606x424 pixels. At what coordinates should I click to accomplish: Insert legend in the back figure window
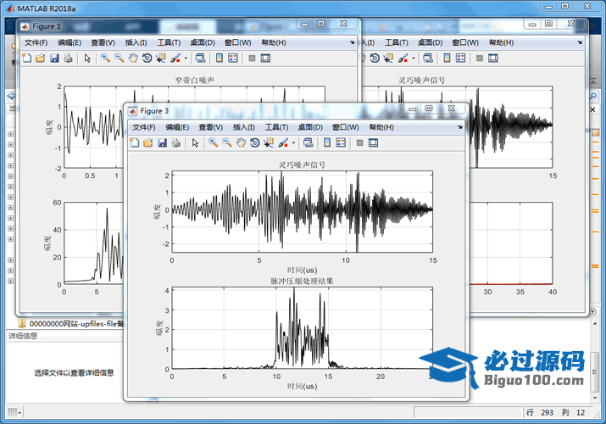tap(461, 59)
